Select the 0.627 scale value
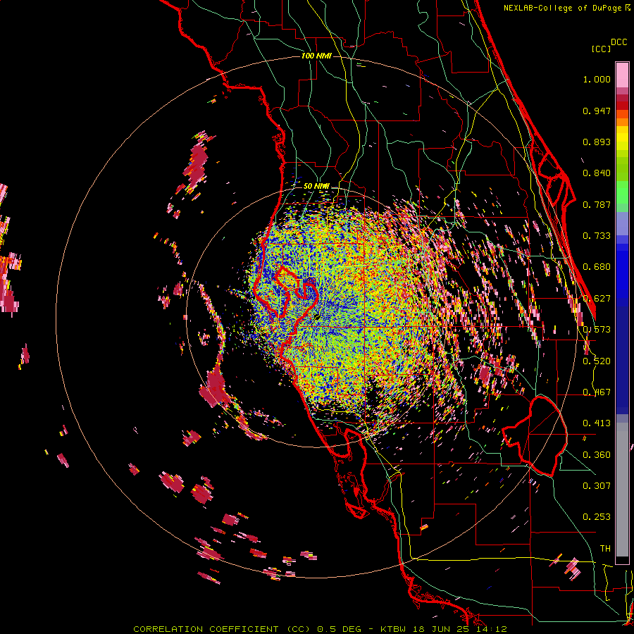The image size is (634, 634). click(x=597, y=299)
